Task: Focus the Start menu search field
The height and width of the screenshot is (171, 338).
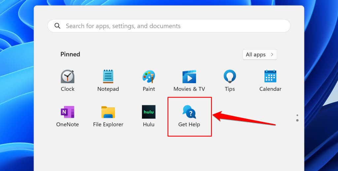Action: click(169, 26)
